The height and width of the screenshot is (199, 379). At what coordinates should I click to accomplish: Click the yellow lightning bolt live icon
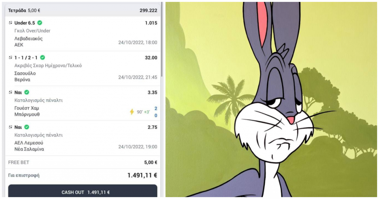(132, 112)
